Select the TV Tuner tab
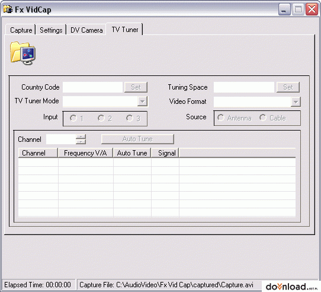 (x=125, y=29)
